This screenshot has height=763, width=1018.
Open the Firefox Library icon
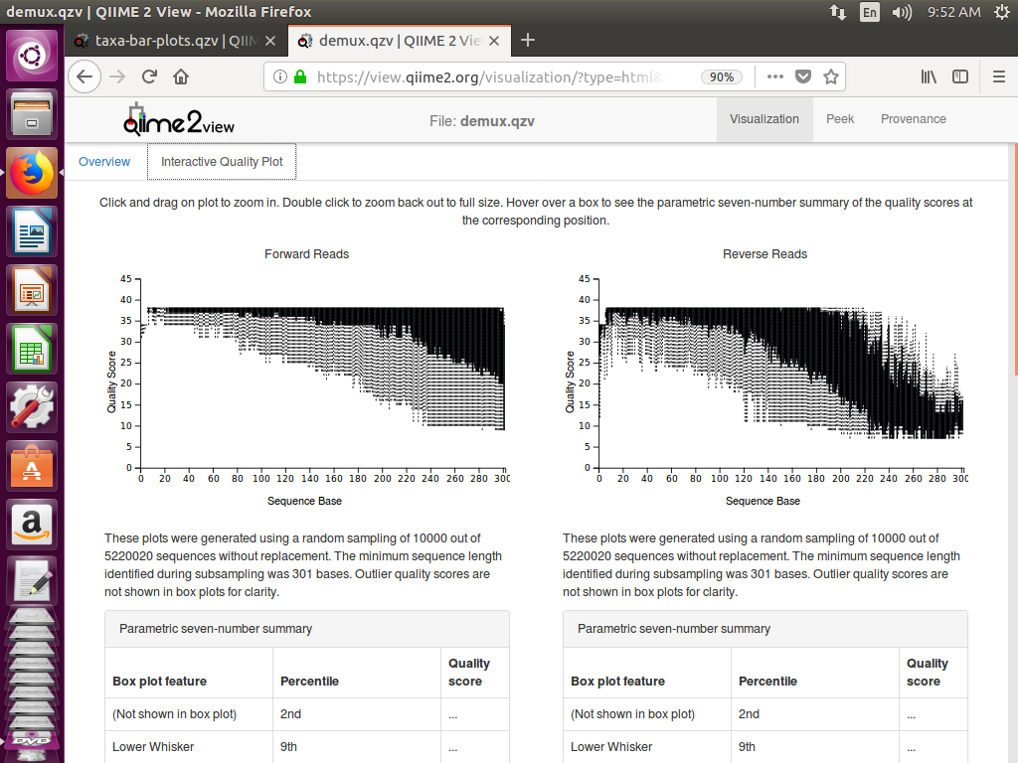tap(929, 76)
